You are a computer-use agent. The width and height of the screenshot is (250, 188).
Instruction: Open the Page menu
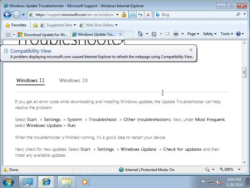point(193,34)
